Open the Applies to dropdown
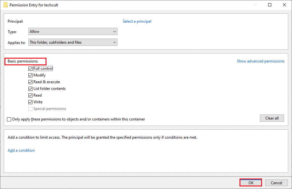 73,42
